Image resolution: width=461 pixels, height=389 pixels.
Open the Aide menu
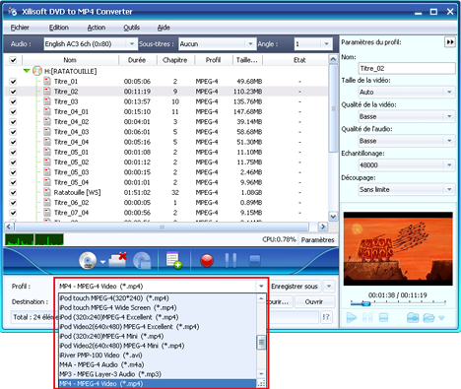(164, 28)
